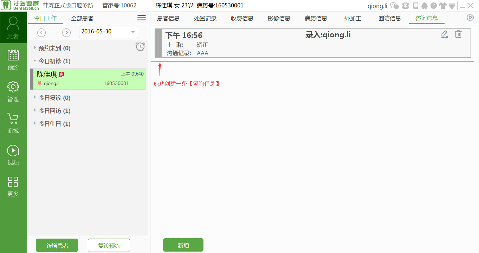Expand the 今日复诊 (0) group
Image resolution: width=479 pixels, height=253 pixels.
click(35, 97)
